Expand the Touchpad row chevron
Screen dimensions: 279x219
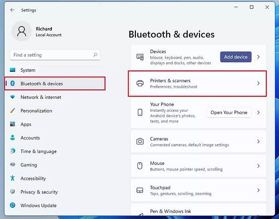tap(258, 190)
